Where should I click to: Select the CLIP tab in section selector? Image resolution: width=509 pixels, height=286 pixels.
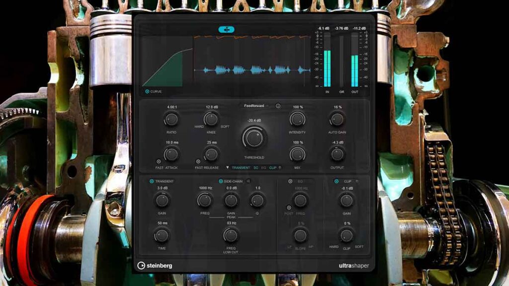point(273,168)
